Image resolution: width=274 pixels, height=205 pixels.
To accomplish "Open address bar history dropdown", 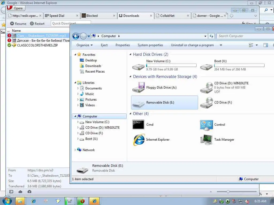I will pyautogui.click(x=205, y=36).
